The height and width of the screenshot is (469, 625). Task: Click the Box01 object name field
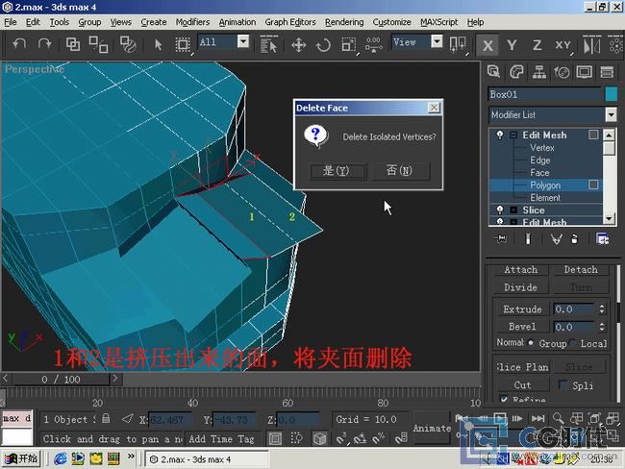tap(544, 94)
